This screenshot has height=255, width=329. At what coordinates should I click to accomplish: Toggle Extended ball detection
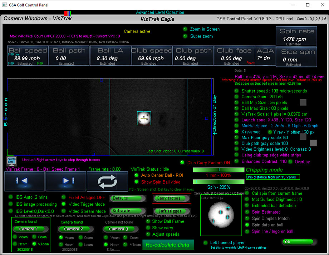point(247,206)
